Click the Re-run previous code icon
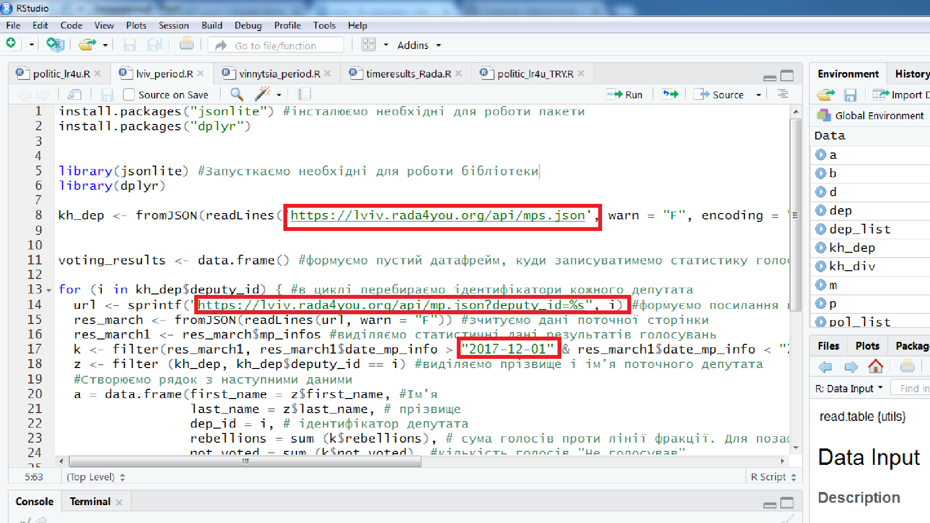 coord(671,94)
